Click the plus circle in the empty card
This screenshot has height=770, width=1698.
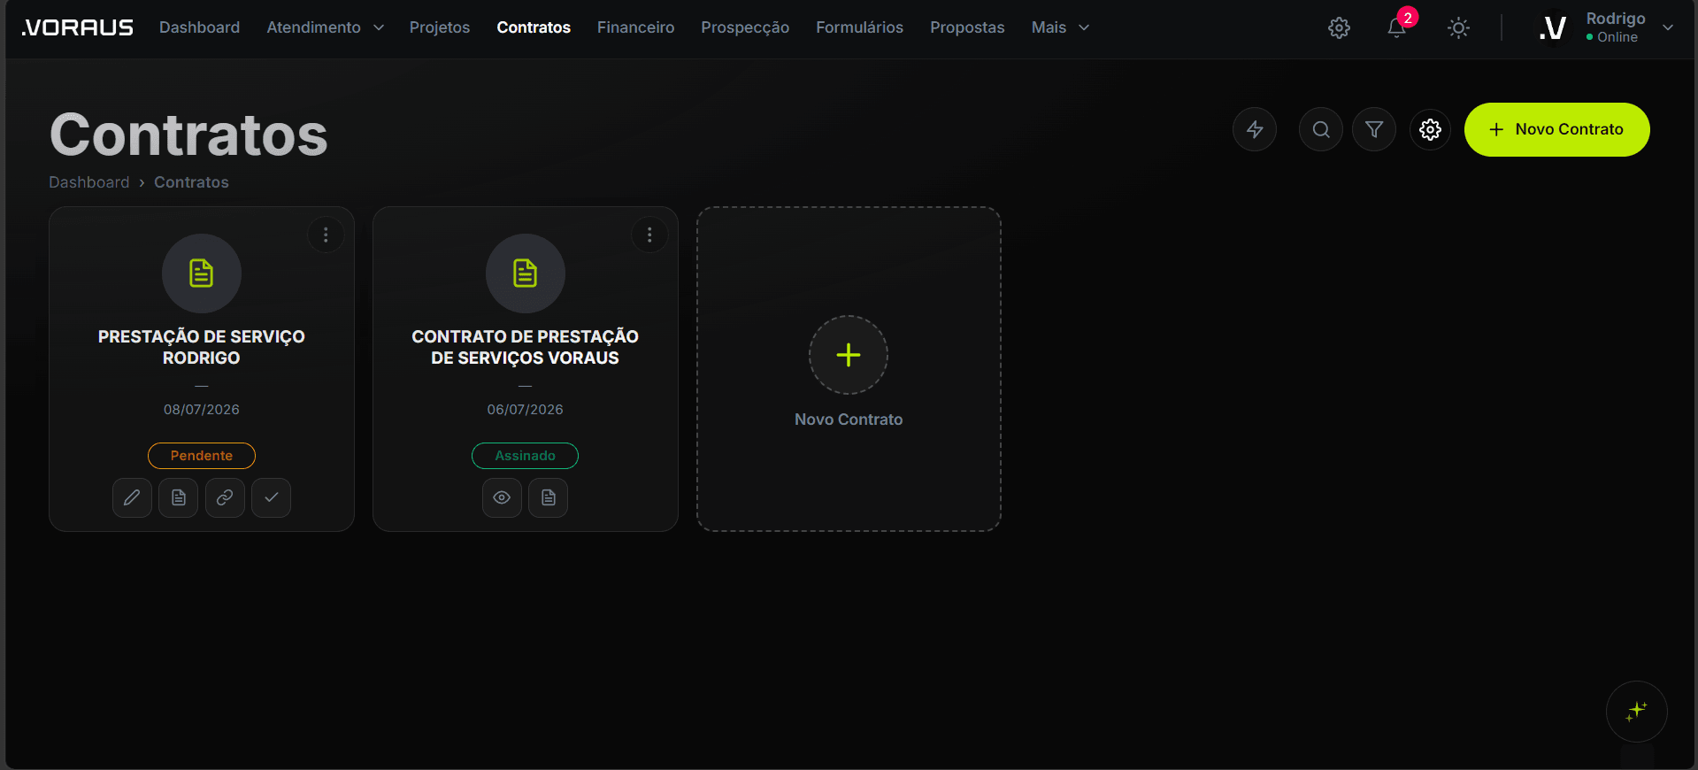(849, 355)
